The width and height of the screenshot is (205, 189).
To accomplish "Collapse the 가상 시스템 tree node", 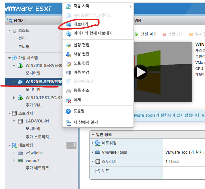I will click(9, 58).
